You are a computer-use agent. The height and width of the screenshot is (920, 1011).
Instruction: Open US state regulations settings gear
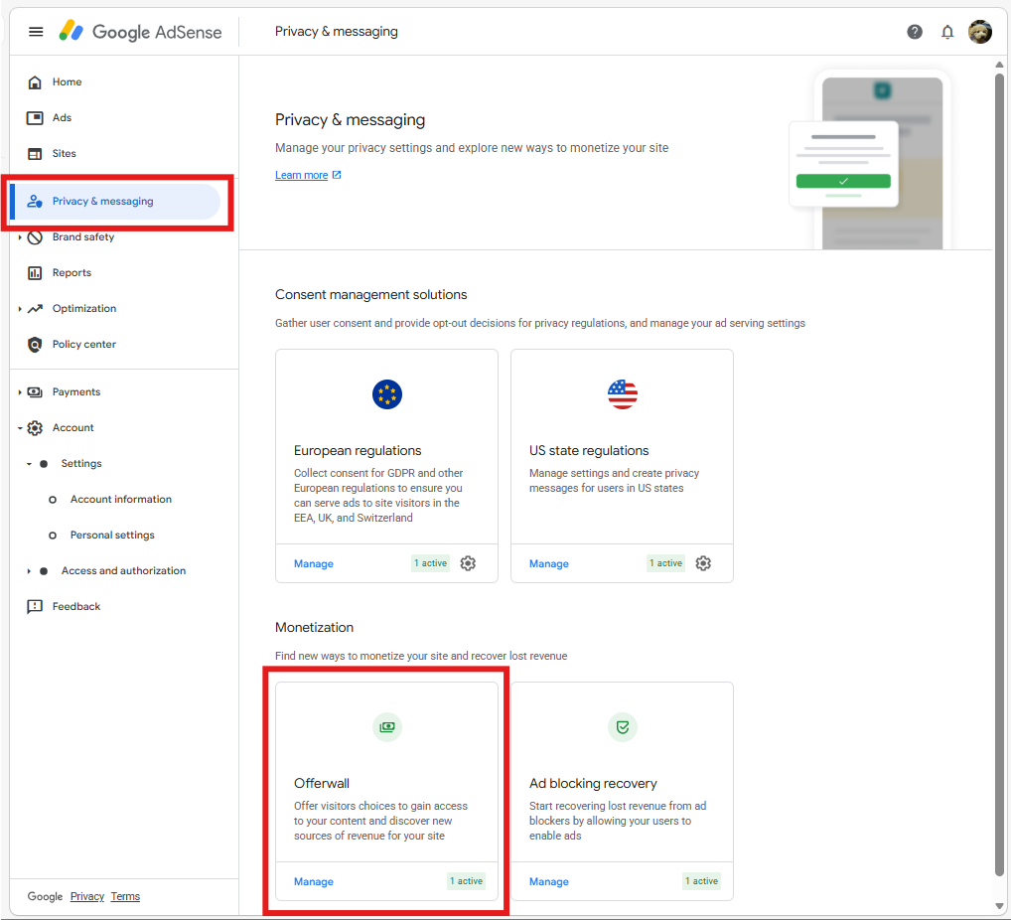tap(703, 563)
